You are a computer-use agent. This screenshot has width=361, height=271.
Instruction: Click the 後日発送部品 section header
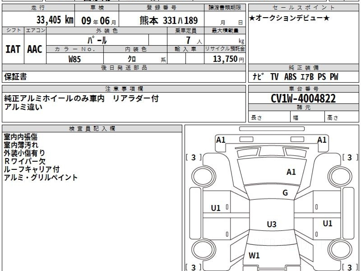point(124,68)
